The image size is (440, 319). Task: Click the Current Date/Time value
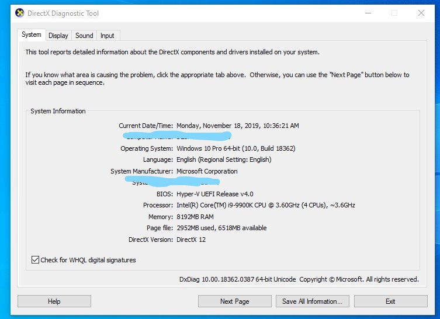coord(237,126)
